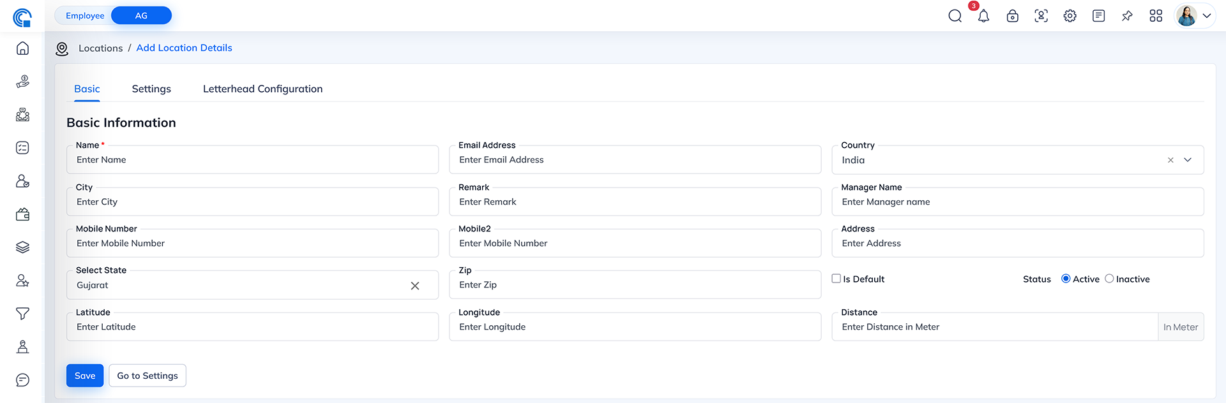Click the wallet icon in sidebar
Screen dimensions: 1226x403
pos(22,214)
